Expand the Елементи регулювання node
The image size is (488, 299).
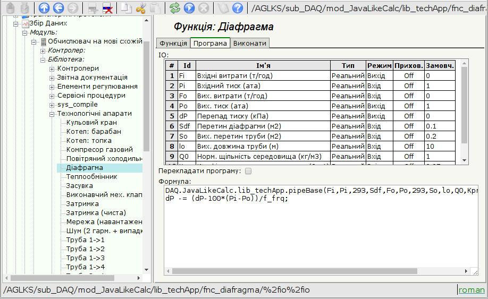(52, 87)
